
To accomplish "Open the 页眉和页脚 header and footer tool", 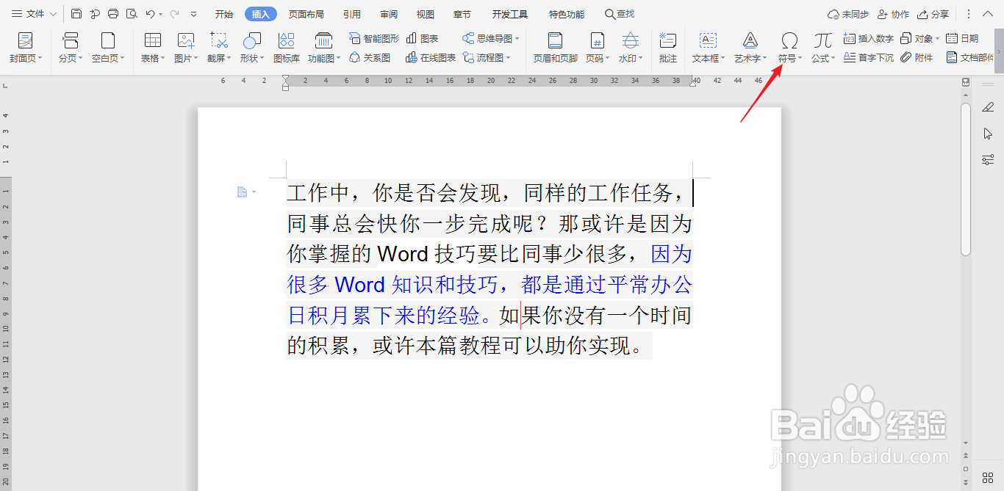I will pos(555,48).
